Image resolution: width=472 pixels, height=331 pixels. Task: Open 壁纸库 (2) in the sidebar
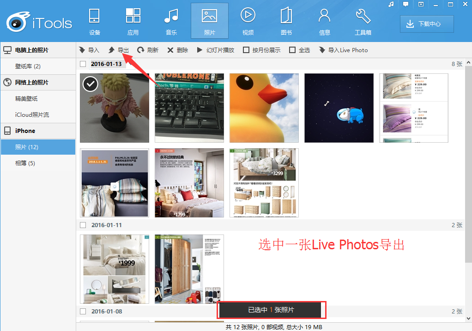click(x=38, y=66)
